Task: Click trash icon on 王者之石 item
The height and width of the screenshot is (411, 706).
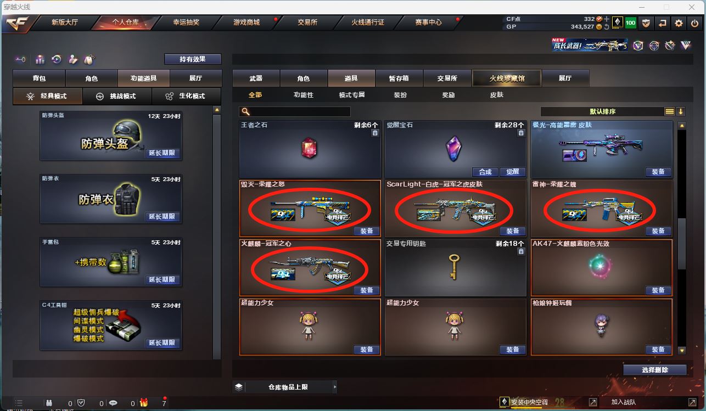Action: pyautogui.click(x=375, y=133)
